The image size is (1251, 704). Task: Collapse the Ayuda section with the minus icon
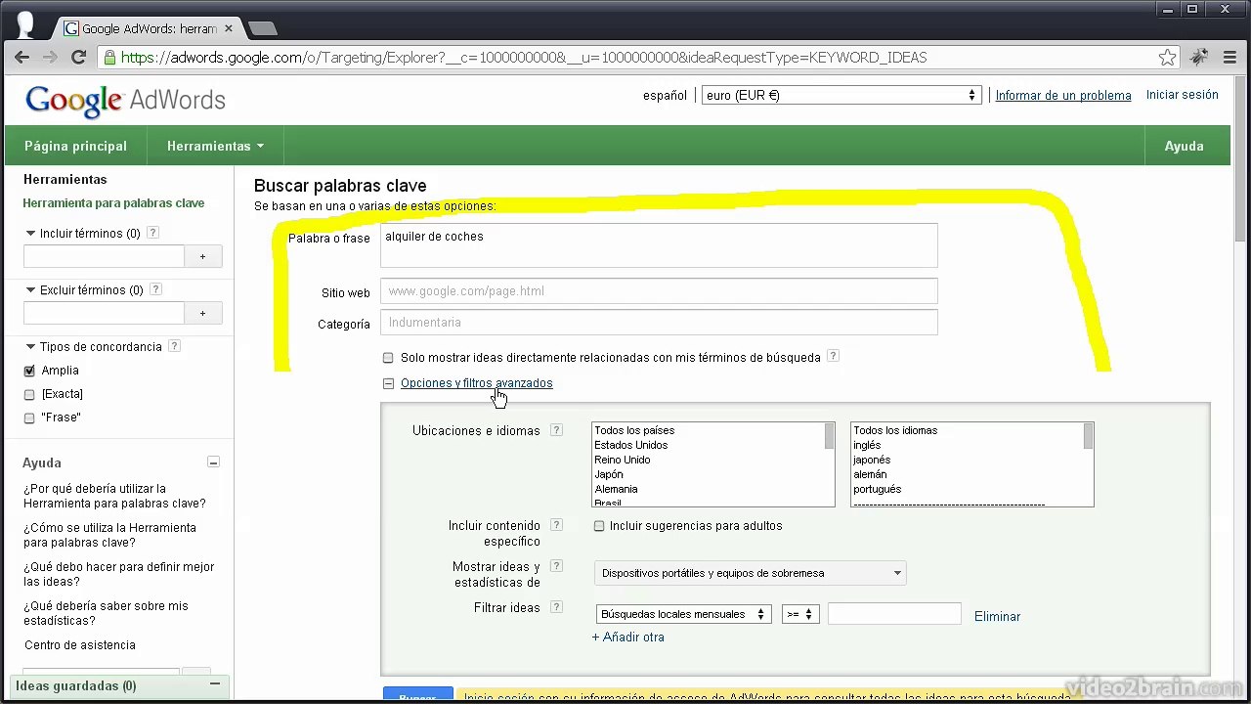(214, 462)
